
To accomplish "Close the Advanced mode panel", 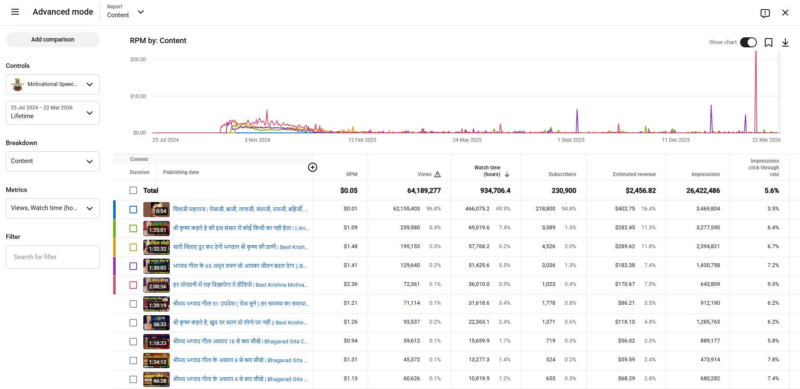I will [785, 13].
